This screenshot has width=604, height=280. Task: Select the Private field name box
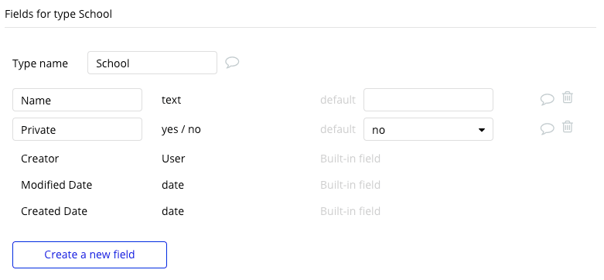(x=77, y=129)
